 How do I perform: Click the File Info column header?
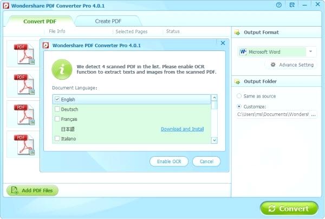(57, 31)
